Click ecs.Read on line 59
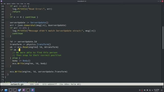The height and width of the screenshot is (92, 164). [x=23, y=47]
